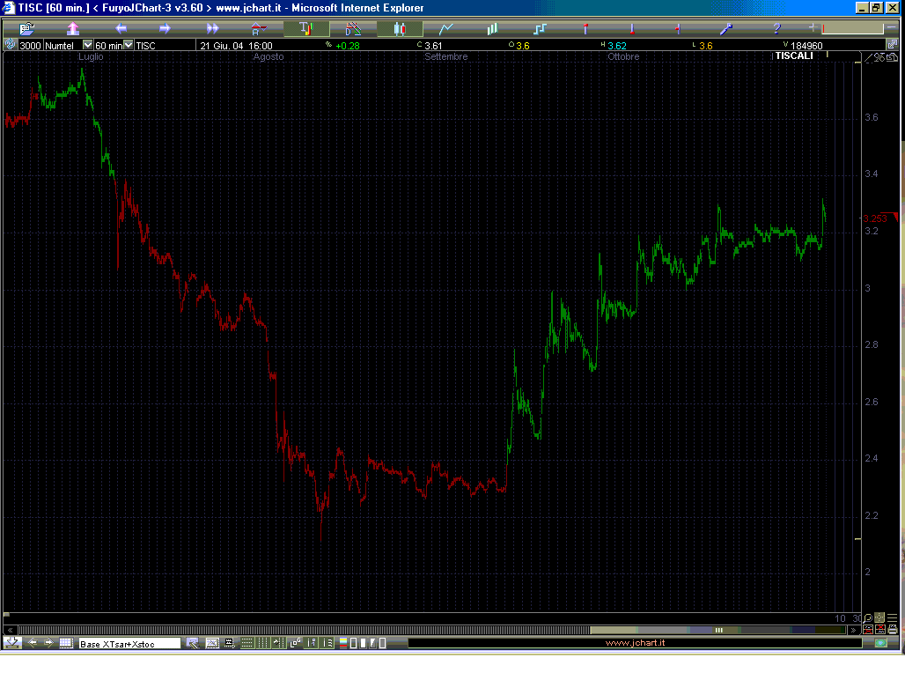Click the magnifier zoom icon bottom right

[868, 618]
